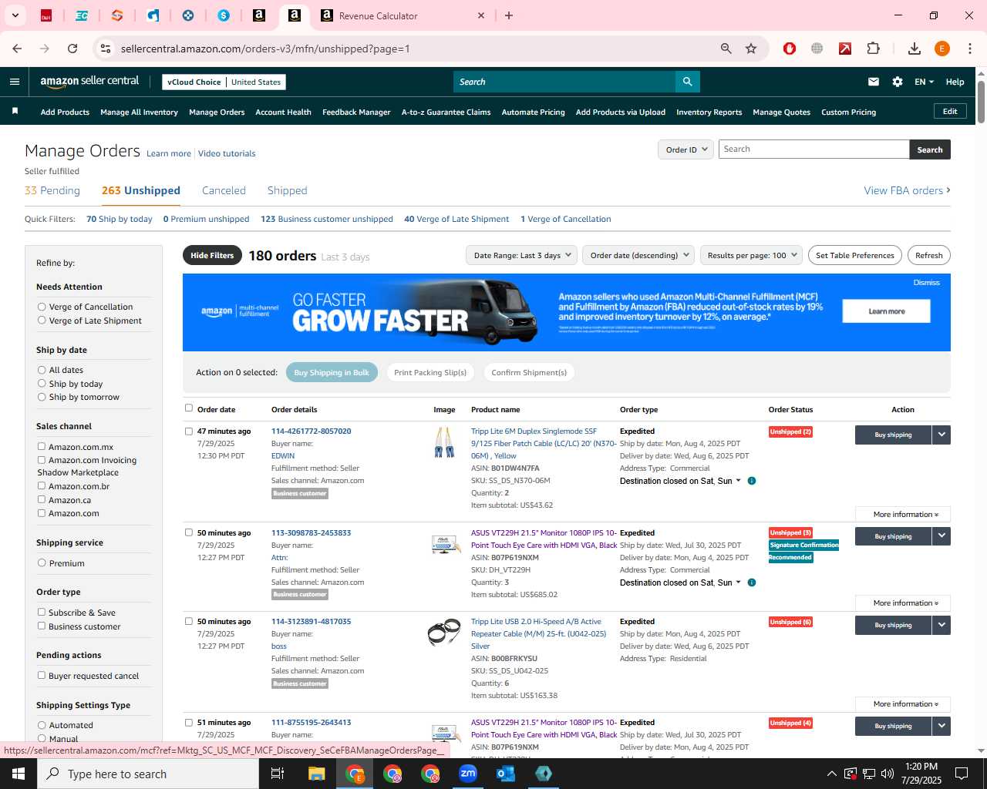987x789 pixels.
Task: Select the Ship by today radio filter
Action: tap(42, 384)
